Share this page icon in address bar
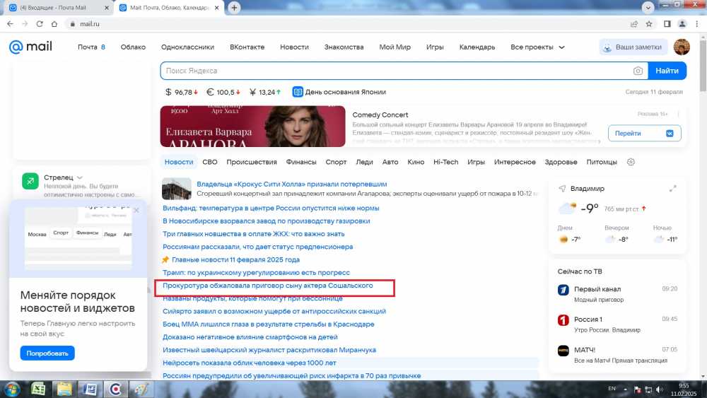The height and width of the screenshot is (398, 707). [x=634, y=24]
